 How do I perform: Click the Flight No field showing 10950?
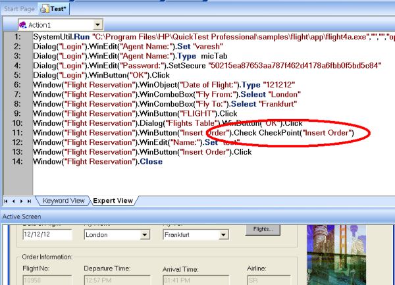[47, 280]
